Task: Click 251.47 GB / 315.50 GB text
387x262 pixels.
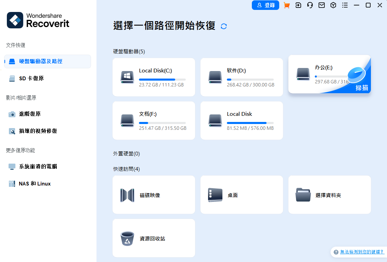Action: tap(163, 128)
